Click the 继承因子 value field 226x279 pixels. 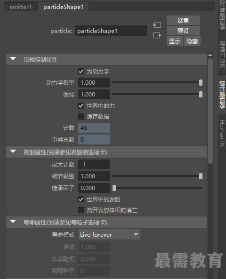pos(94,188)
